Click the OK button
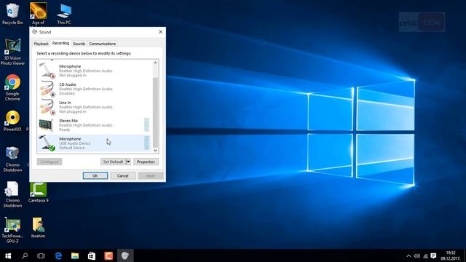Image resolution: width=466 pixels, height=262 pixels. coord(95,176)
